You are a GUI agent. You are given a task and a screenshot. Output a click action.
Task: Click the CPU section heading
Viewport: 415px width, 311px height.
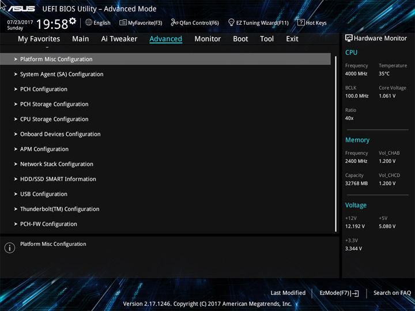[x=351, y=52]
